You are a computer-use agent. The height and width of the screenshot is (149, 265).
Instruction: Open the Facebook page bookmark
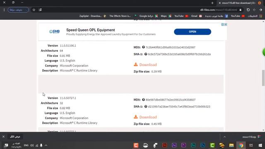pyautogui.click(x=217, y=16)
